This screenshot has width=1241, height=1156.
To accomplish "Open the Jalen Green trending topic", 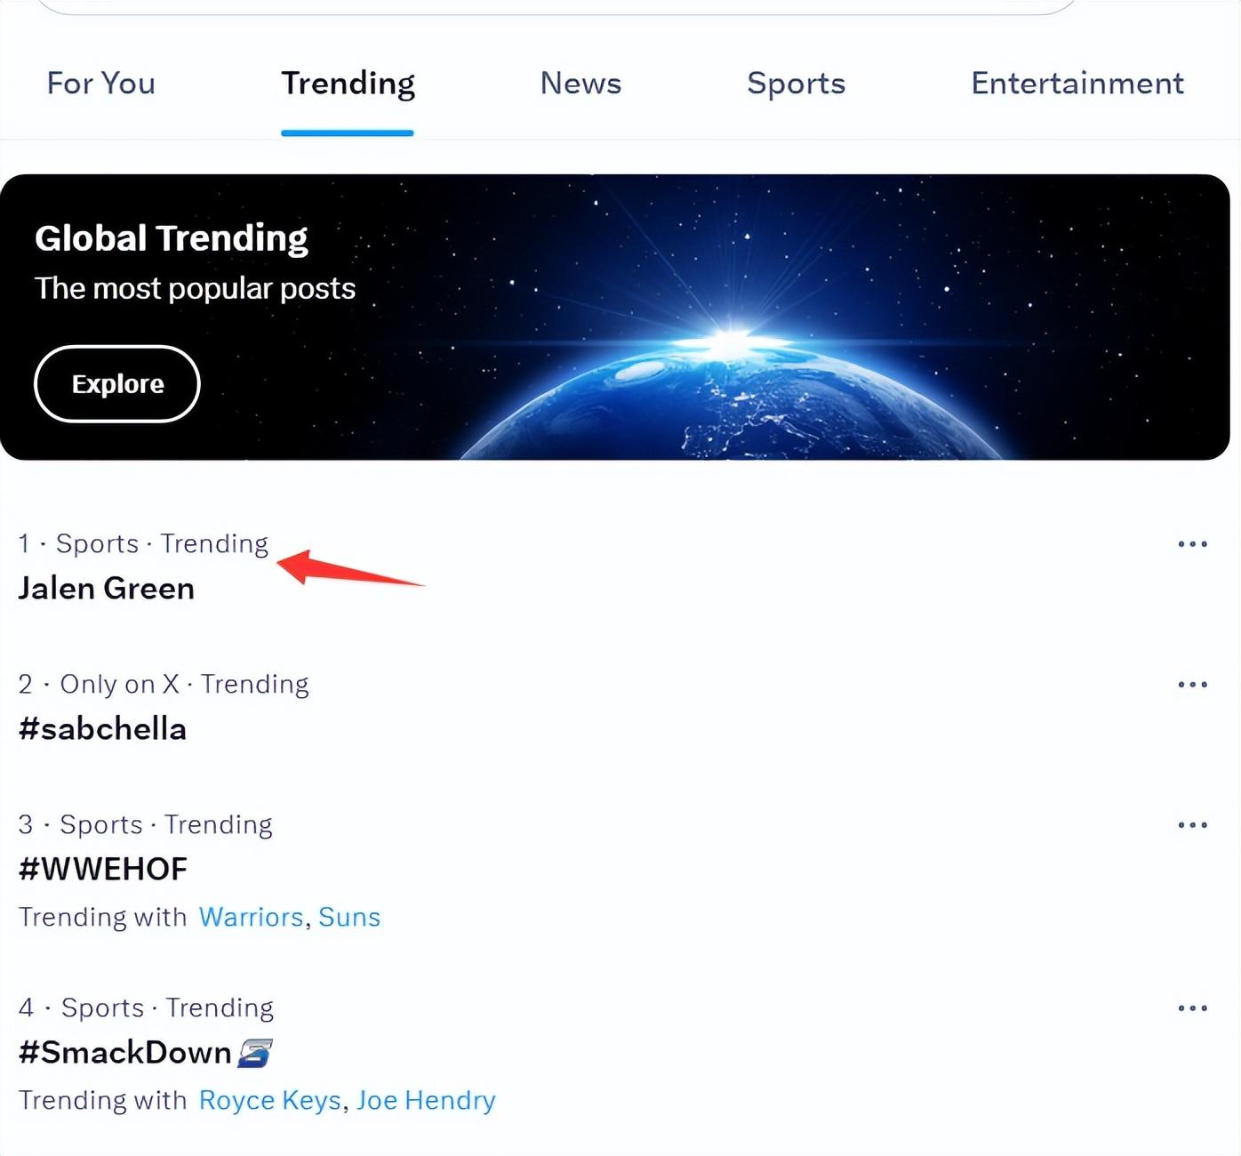I will coord(106,589).
